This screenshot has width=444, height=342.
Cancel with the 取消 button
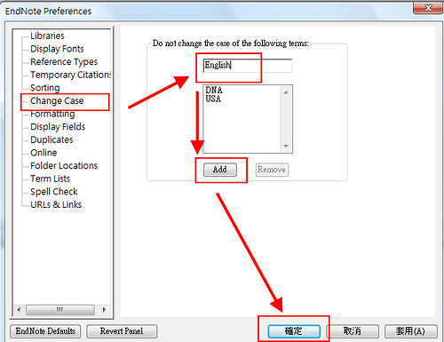pos(353,331)
